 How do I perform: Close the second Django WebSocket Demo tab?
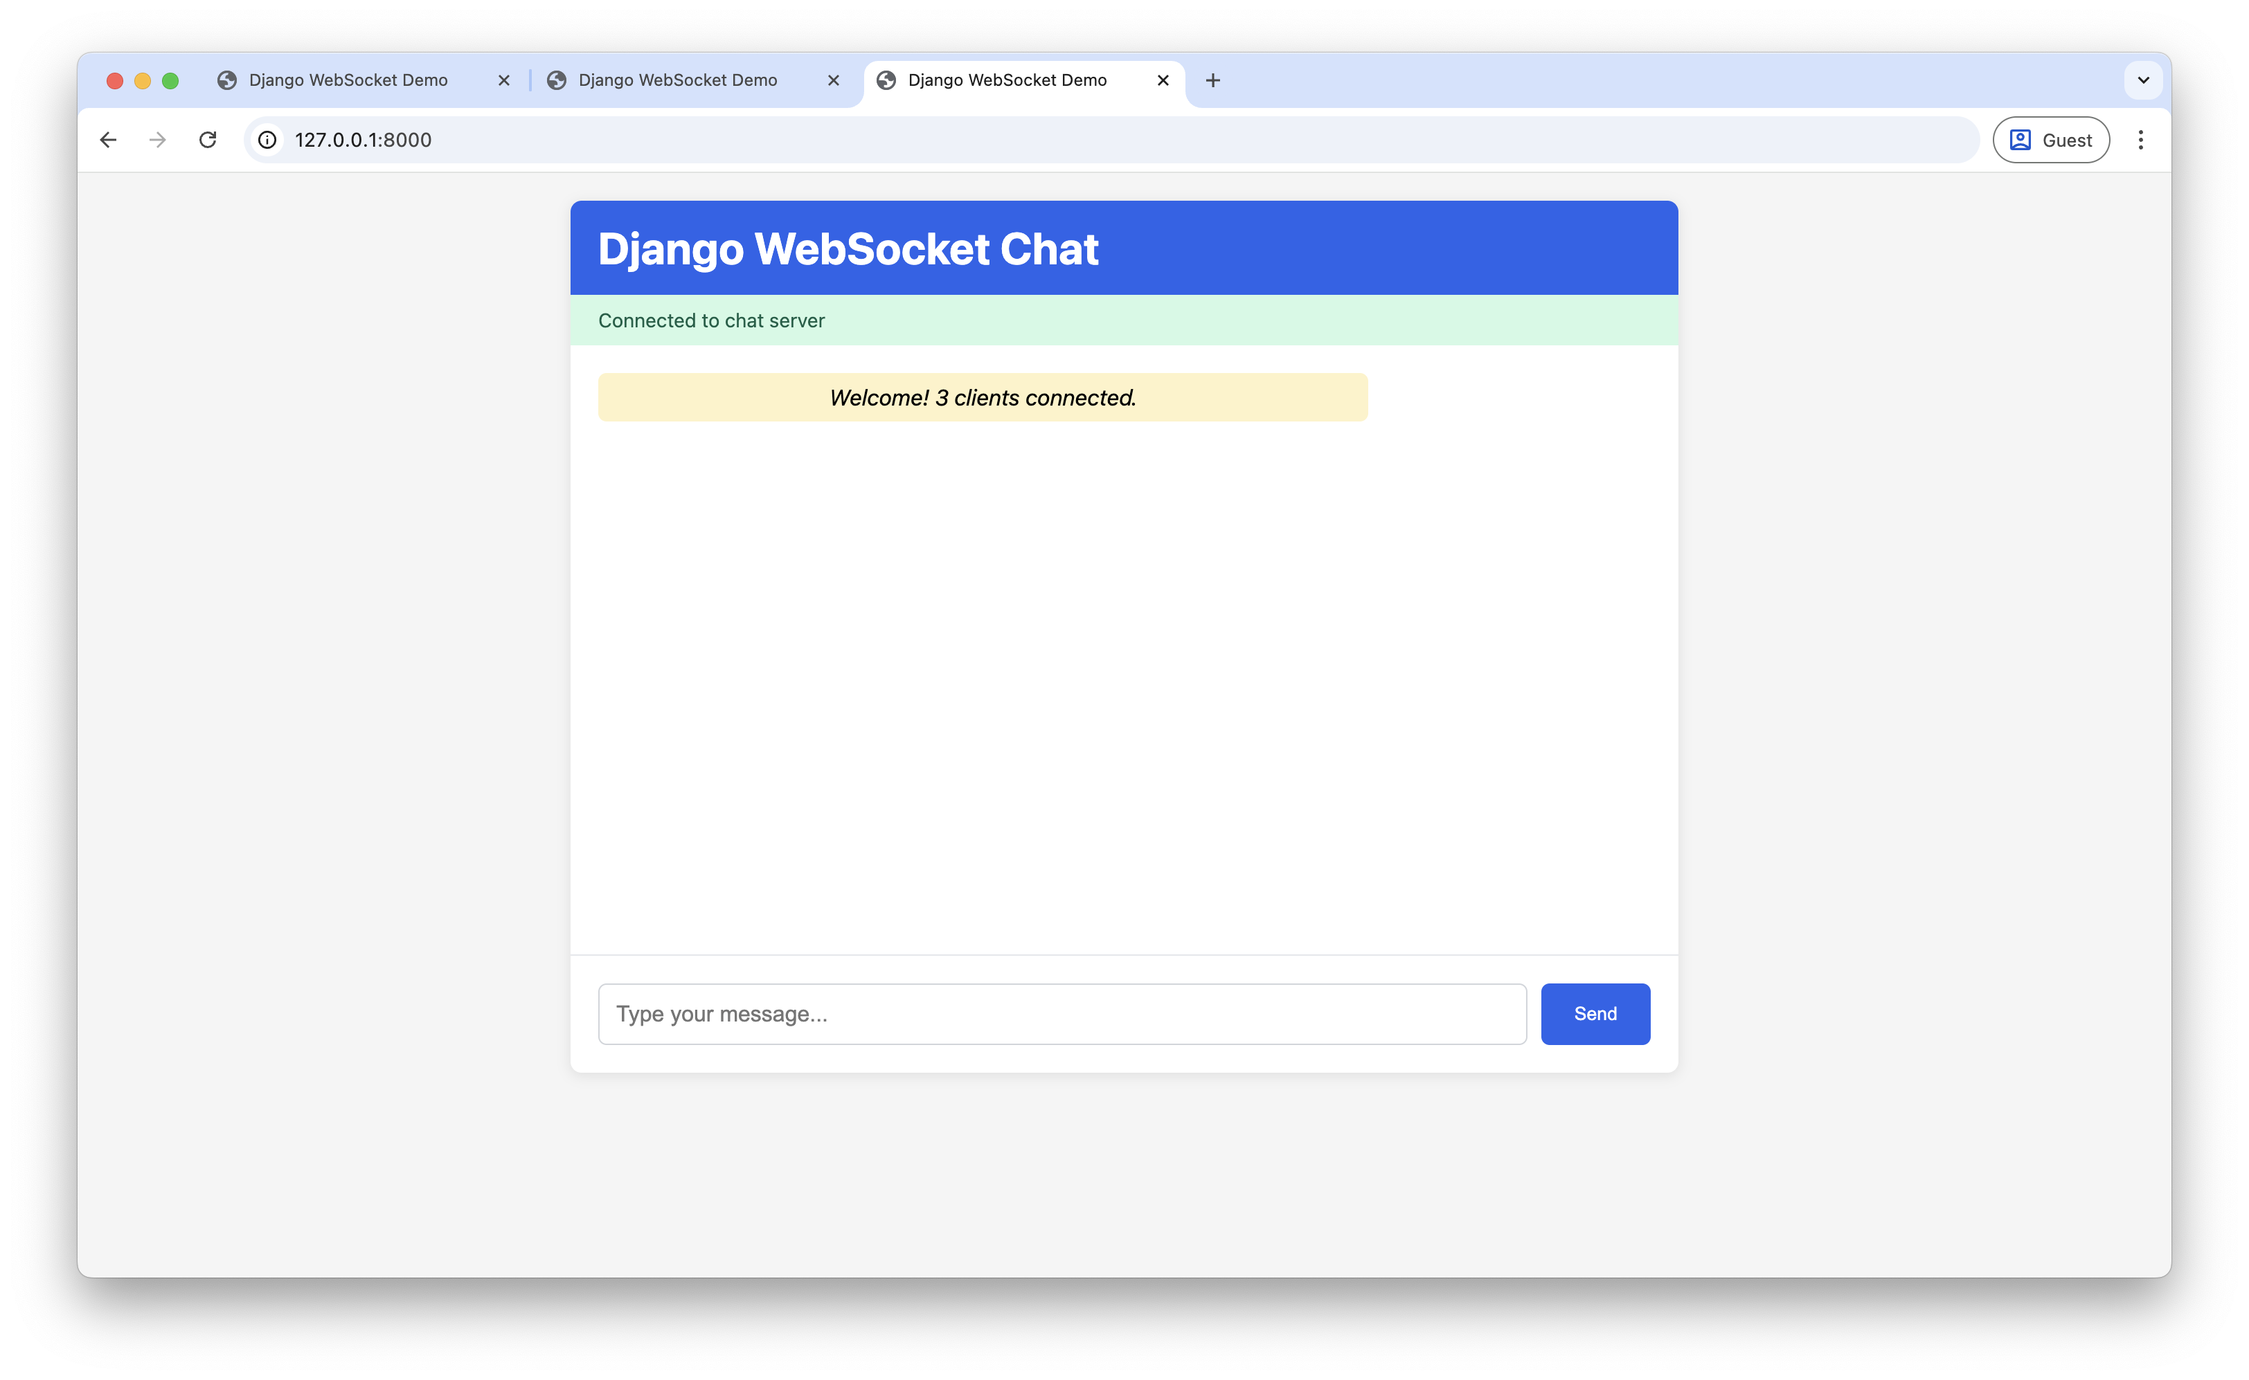[x=834, y=80]
